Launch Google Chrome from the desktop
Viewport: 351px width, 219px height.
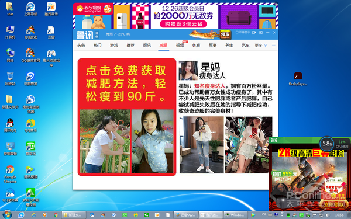(x=10, y=174)
